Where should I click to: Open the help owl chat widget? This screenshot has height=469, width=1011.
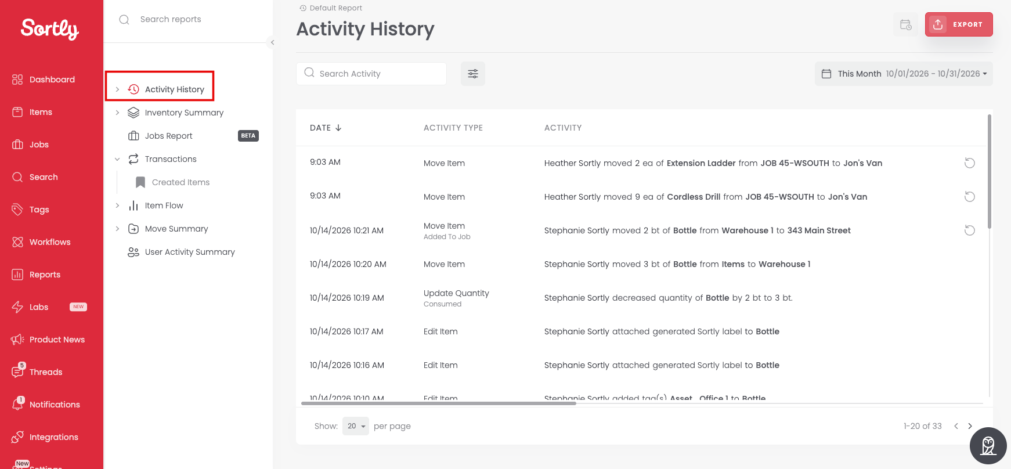[x=988, y=446]
